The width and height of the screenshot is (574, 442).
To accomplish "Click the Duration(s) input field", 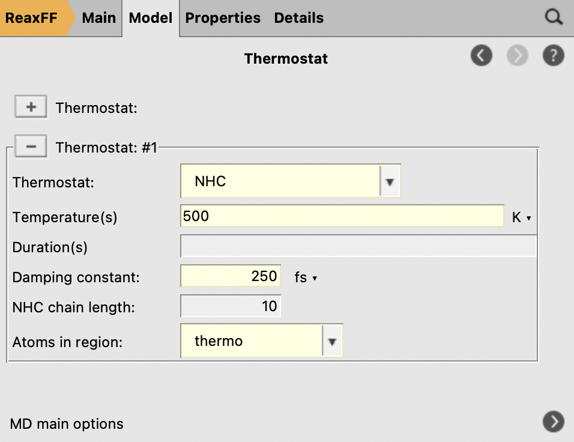I will coord(358,246).
